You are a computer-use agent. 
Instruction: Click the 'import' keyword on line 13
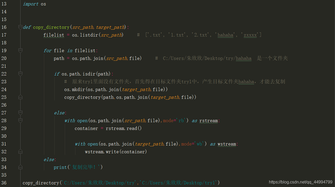click(31, 4)
